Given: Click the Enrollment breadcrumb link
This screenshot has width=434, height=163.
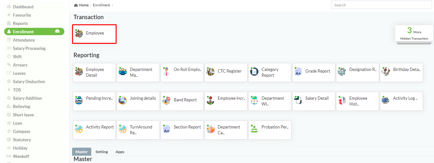Looking at the screenshot, I should (102, 5).
